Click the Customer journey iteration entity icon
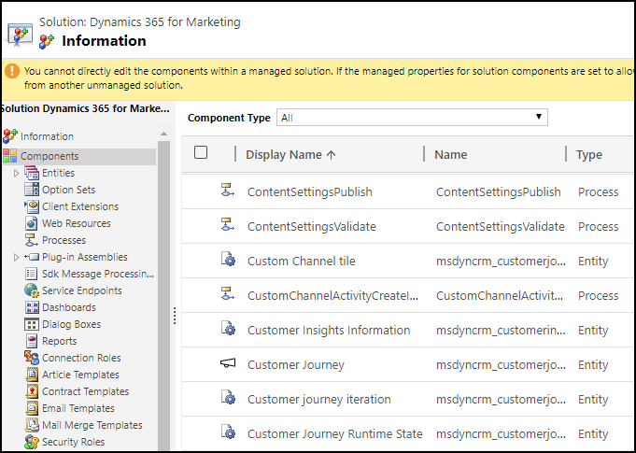The height and width of the screenshot is (453, 636). tap(228, 398)
